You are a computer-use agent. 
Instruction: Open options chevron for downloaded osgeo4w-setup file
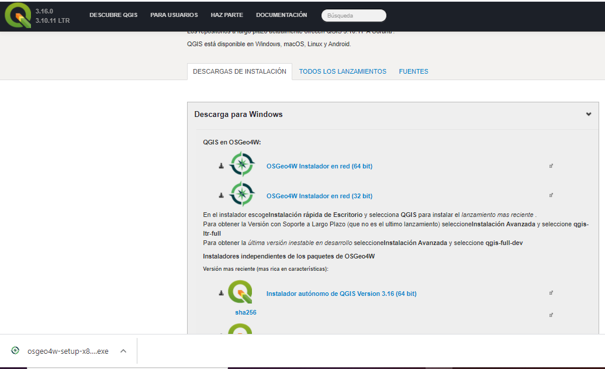(123, 351)
